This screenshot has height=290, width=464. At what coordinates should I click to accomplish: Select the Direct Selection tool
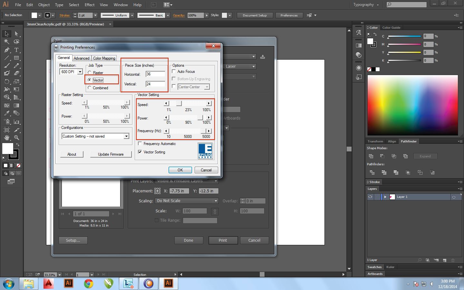tap(16, 34)
